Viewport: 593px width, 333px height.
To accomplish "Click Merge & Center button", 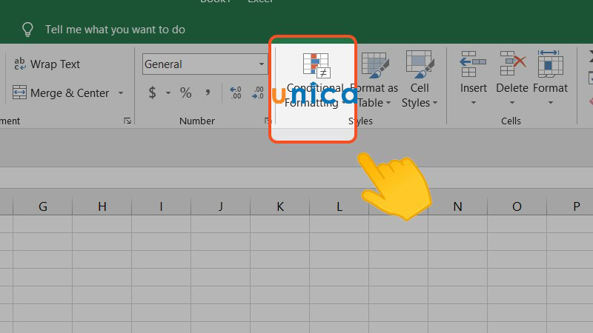I will pos(61,93).
